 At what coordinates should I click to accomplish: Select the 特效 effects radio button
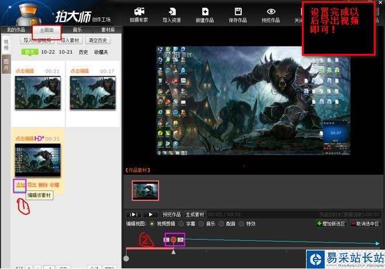(242, 224)
